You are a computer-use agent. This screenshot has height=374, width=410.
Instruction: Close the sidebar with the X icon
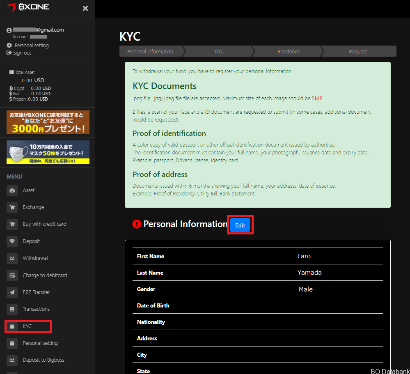coord(85,8)
